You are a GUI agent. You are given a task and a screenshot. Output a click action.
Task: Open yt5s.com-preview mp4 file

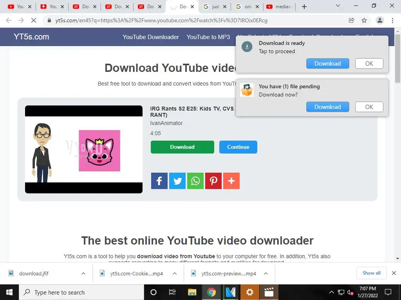(228, 273)
